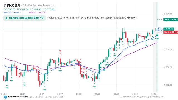Image resolution: width=178 pixels, height=100 pixels.
Task: Click the signal marker labeled '7'
Action: [x=116, y=51]
